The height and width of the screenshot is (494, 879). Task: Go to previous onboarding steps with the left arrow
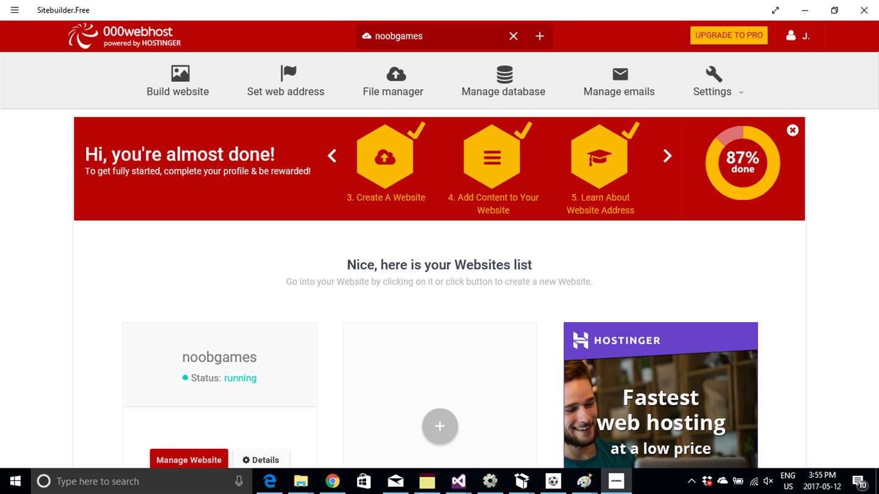coord(332,156)
